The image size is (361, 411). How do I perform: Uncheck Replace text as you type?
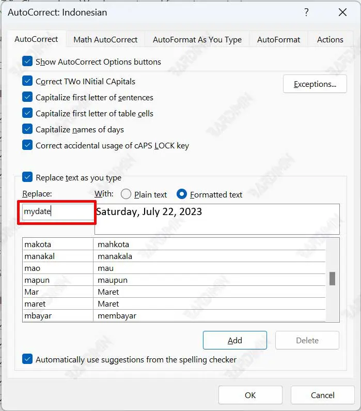[x=27, y=177]
